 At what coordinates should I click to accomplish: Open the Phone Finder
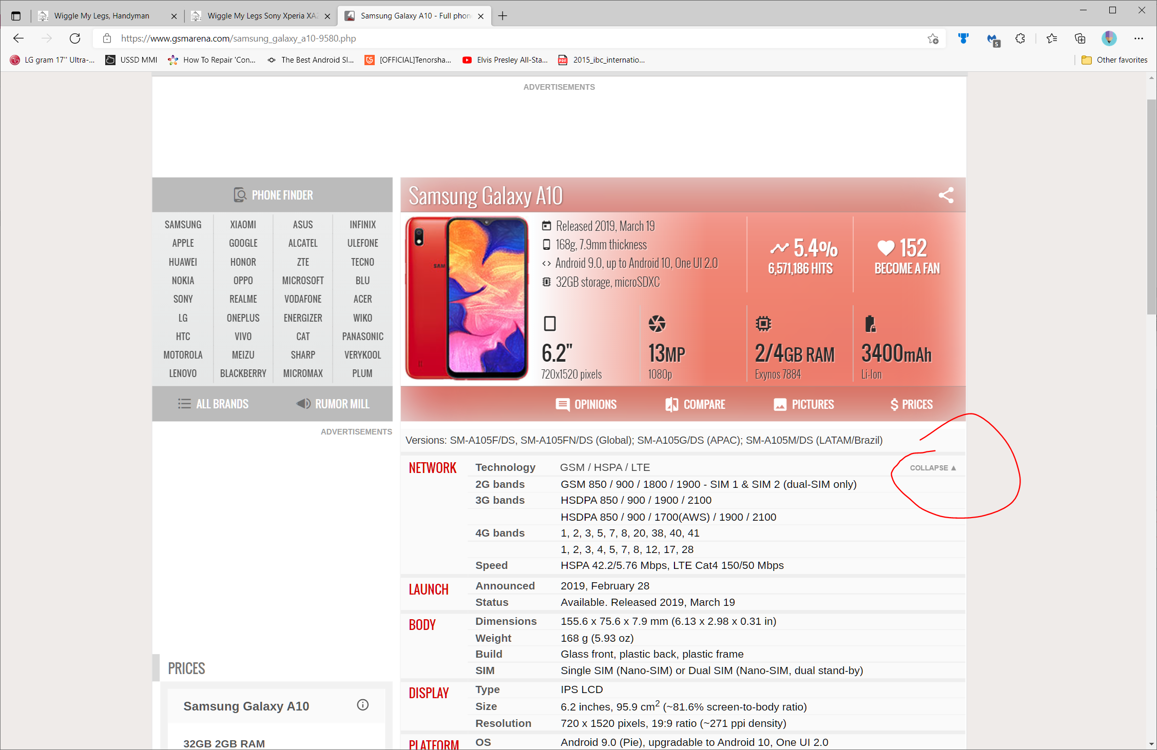pyautogui.click(x=273, y=195)
